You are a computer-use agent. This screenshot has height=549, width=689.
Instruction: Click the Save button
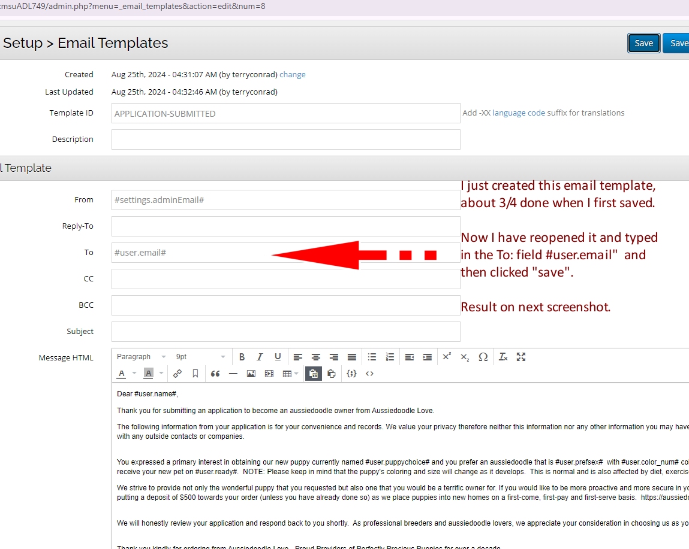643,43
